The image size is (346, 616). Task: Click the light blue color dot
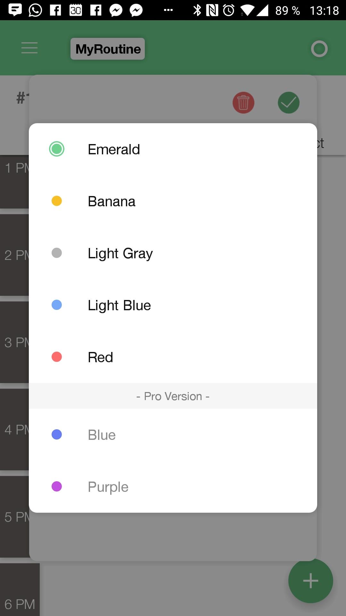click(57, 305)
